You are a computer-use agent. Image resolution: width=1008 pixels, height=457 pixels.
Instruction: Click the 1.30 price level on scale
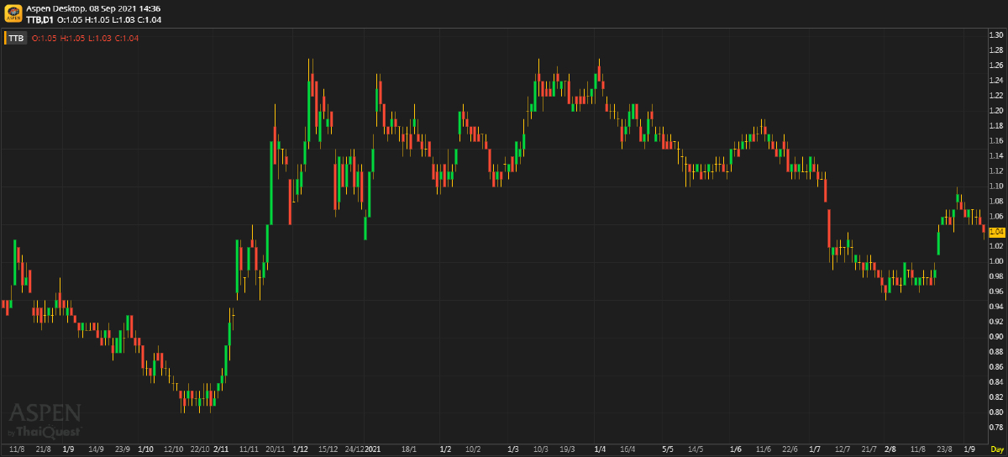coord(996,35)
